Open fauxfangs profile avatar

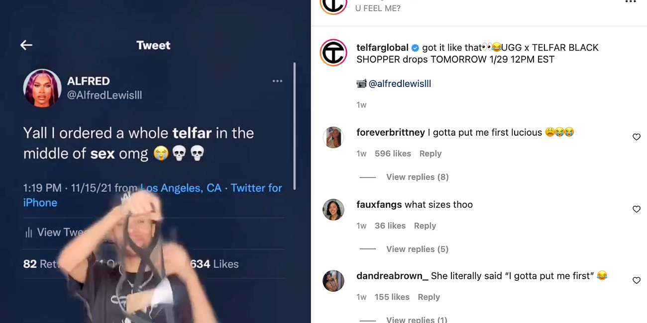(x=333, y=209)
